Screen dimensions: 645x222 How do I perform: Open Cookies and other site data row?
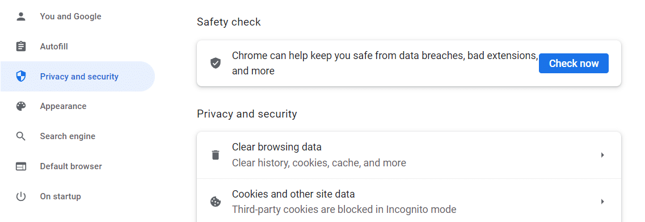pos(409,202)
